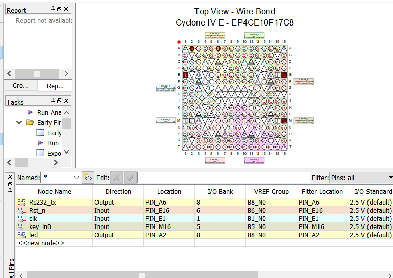The image size is (393, 278).
Task: Float the Report panel window
Action: tap(59, 9)
